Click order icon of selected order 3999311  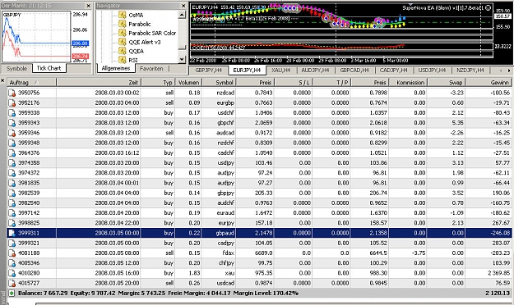click(12, 233)
